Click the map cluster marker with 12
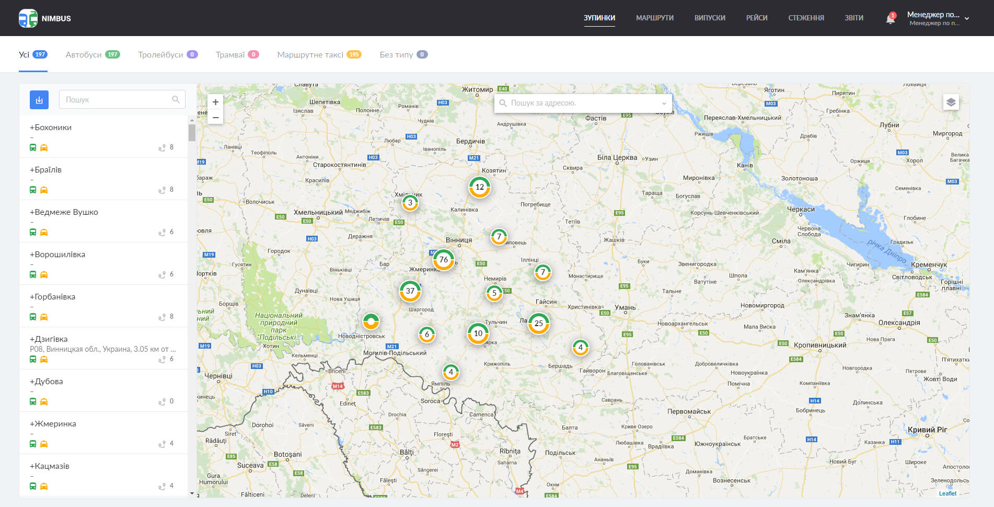Viewport: 994px width, 507px height. pyautogui.click(x=479, y=187)
